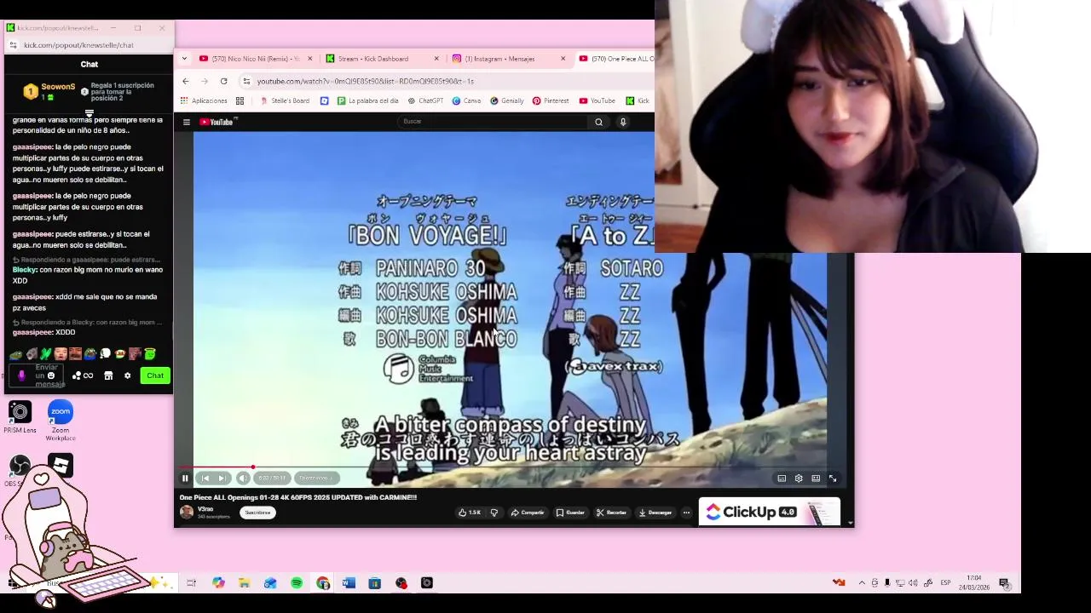Image resolution: width=1091 pixels, height=613 pixels.
Task: Open YouTube bookmark in bookmarks bar
Action: pos(597,100)
